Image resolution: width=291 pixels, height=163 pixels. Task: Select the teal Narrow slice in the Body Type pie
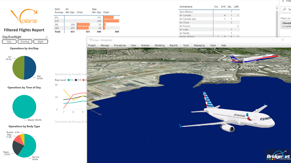(x=30, y=147)
